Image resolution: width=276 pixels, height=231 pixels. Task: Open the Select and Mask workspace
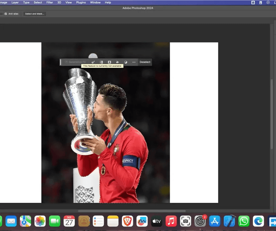click(35, 14)
